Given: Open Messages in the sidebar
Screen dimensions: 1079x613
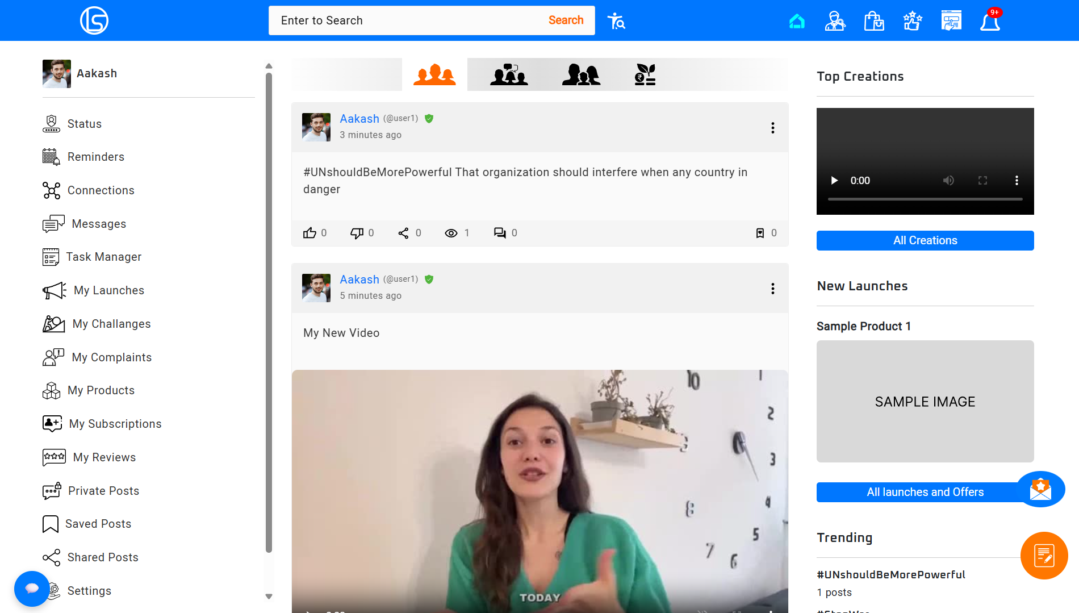Looking at the screenshot, I should coord(99,224).
